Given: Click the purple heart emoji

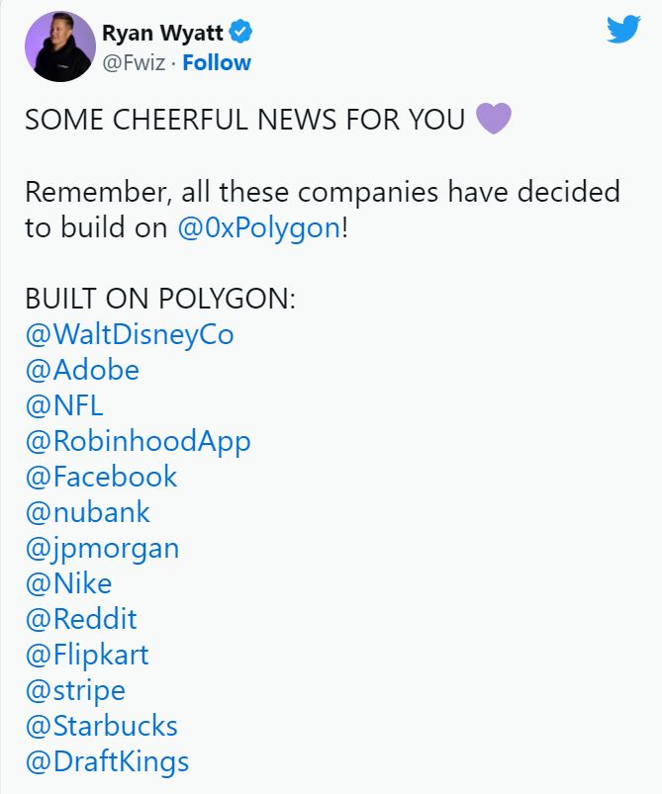Looking at the screenshot, I should point(494,120).
